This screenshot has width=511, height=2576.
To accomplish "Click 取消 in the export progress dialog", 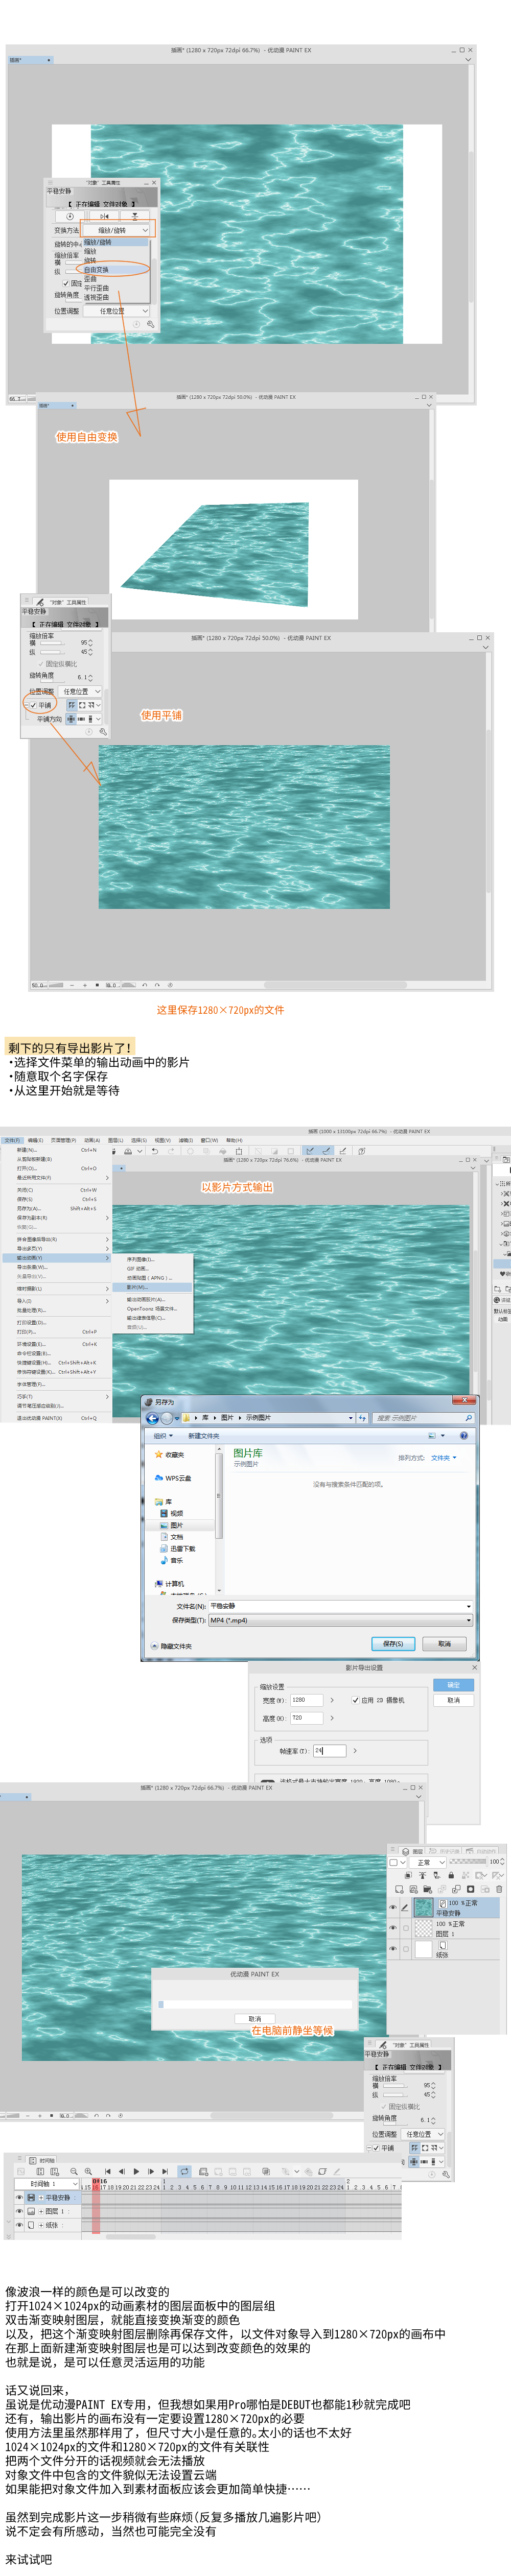I will 255,2018.
